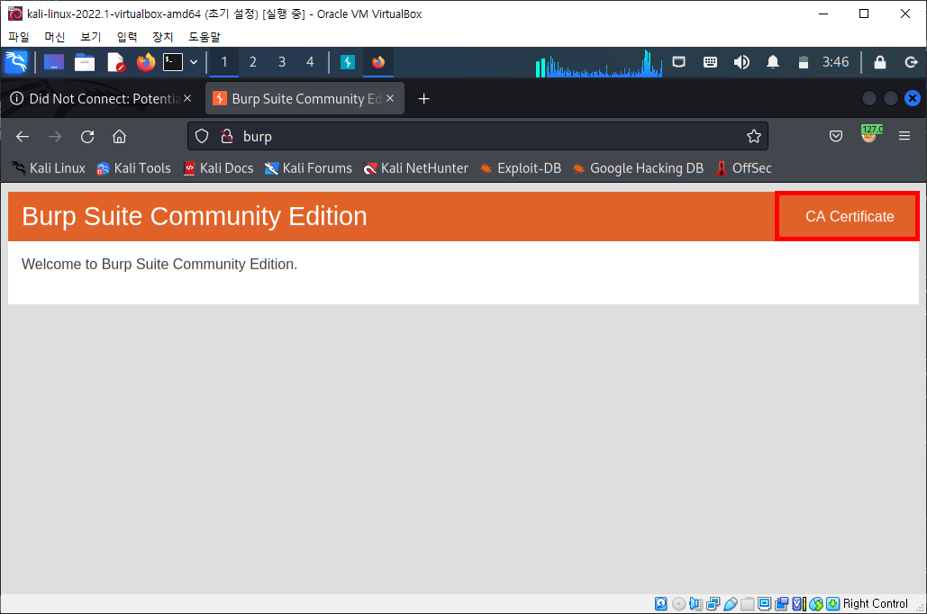Screen dimensions: 927x614
Task: Open the notifications bell icon
Action: click(773, 62)
